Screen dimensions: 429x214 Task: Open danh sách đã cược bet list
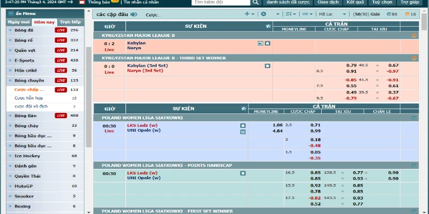point(288,2)
